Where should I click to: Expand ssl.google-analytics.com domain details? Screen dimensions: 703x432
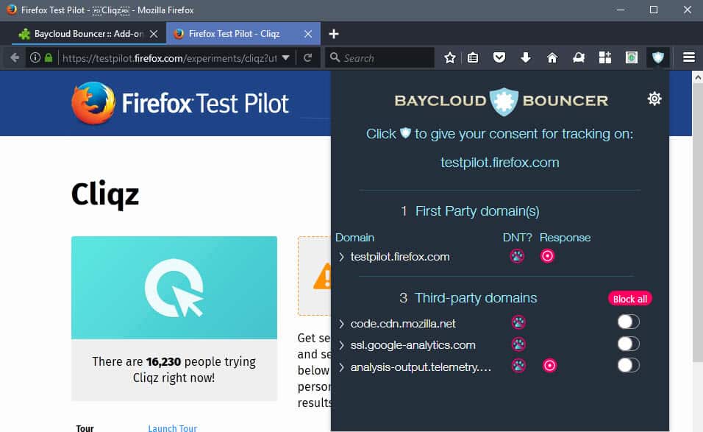(342, 345)
